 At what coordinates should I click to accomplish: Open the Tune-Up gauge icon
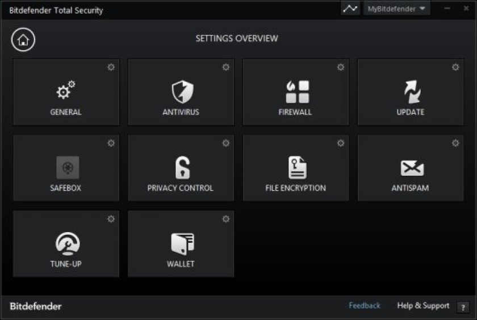[x=68, y=243]
